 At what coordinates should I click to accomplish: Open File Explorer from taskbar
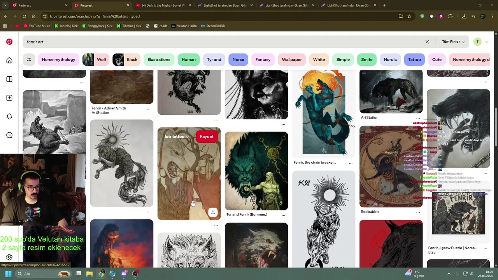coord(89,274)
